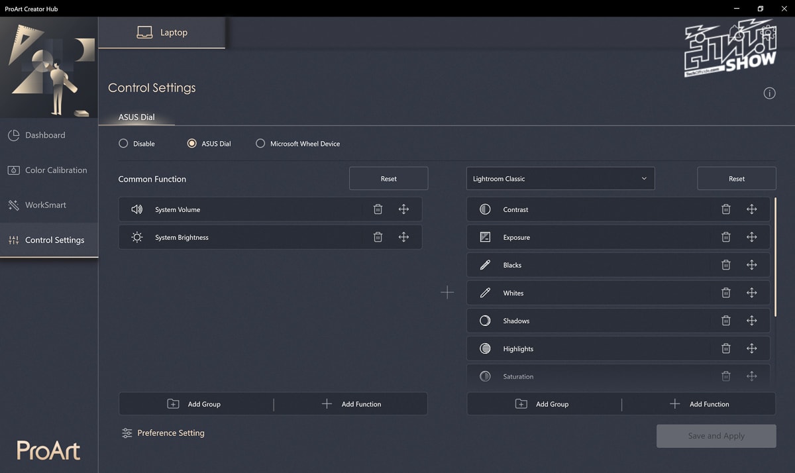Delete the Blacks function

click(x=726, y=265)
